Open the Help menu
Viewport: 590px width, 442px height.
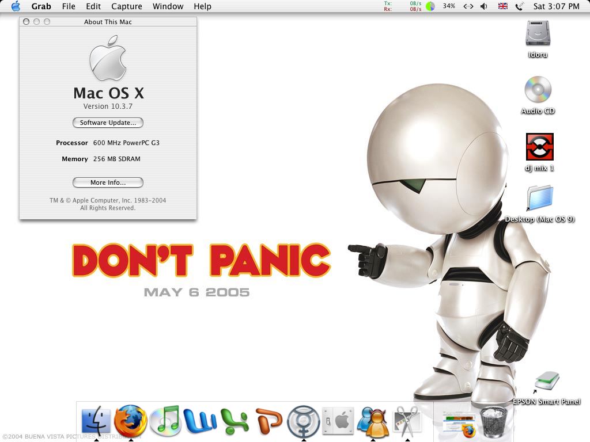[x=202, y=6]
